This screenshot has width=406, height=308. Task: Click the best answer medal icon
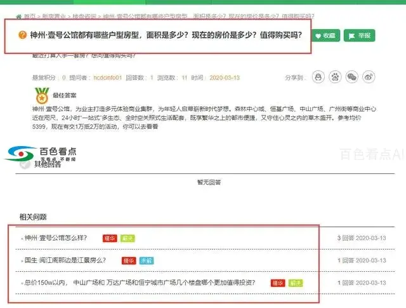click(42, 95)
